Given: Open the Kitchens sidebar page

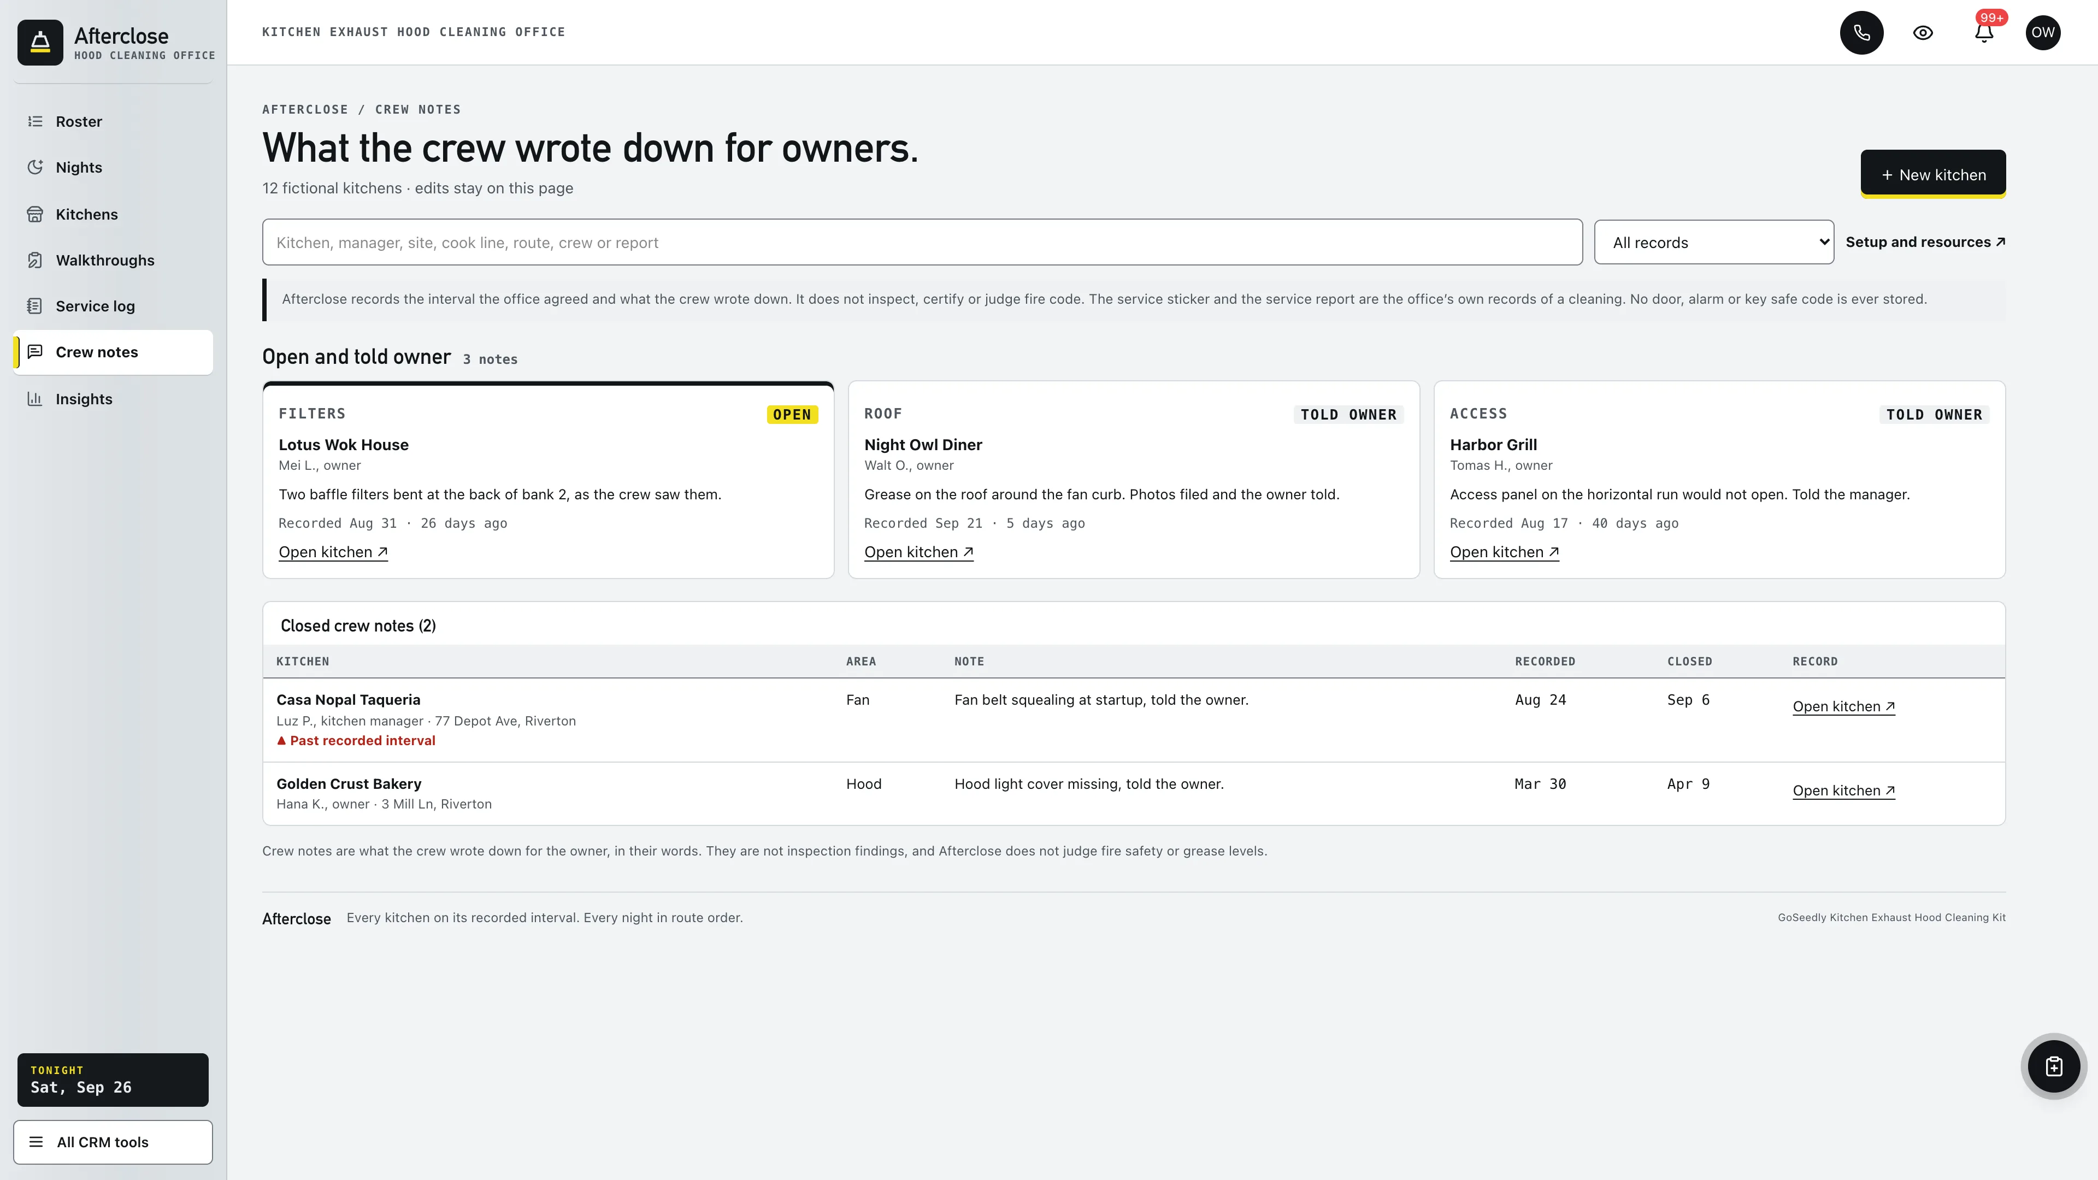Looking at the screenshot, I should (113, 214).
